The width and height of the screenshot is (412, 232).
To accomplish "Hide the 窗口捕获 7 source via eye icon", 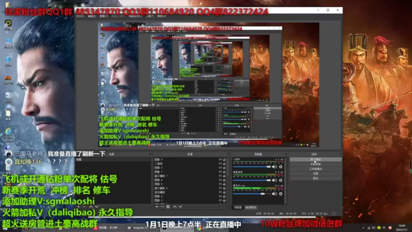I will (220, 176).
